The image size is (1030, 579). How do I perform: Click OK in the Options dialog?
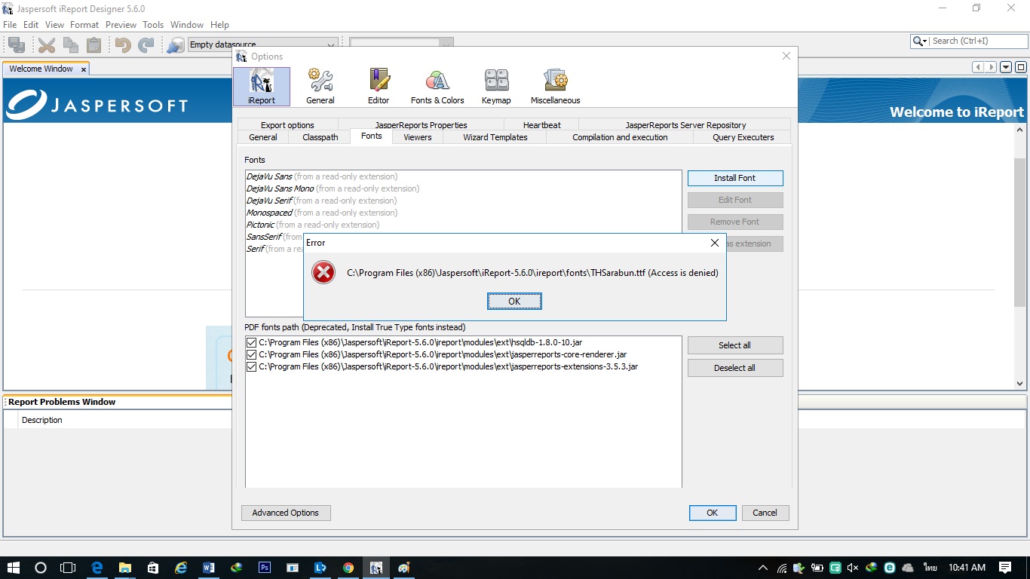[x=713, y=513]
